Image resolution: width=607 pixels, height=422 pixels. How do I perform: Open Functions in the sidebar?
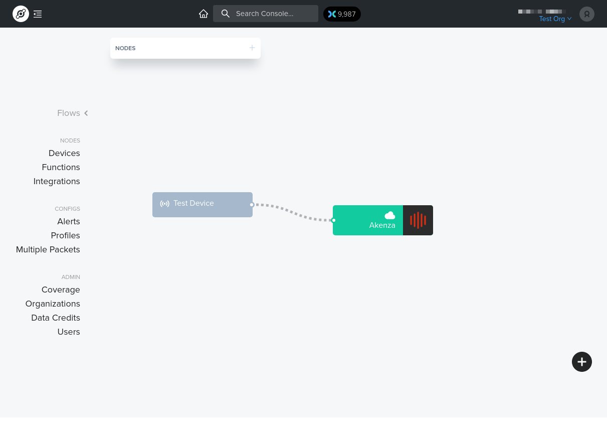[x=61, y=167]
